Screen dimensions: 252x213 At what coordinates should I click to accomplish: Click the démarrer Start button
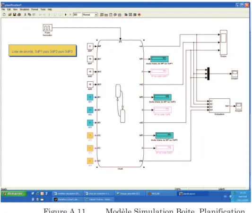tap(14, 194)
